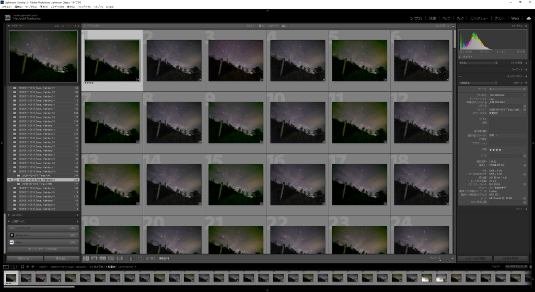The width and height of the screenshot is (535, 292).
Task: Open the Library menu in menu bar
Action: point(30,7)
